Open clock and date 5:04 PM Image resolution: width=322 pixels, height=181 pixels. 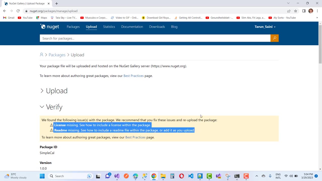click(307, 176)
